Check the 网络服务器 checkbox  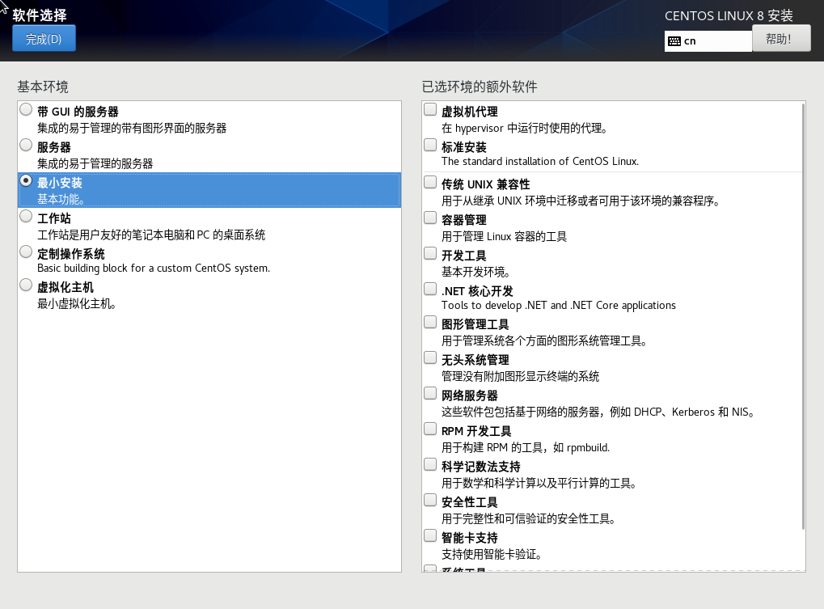(x=430, y=393)
